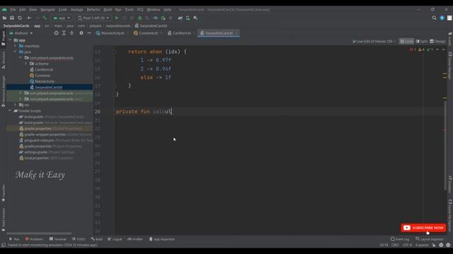Open Live Edit of literals dropdown
This screenshot has height=254, width=453.
[x=374, y=41]
